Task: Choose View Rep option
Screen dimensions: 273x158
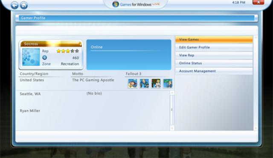Action: pos(214,56)
